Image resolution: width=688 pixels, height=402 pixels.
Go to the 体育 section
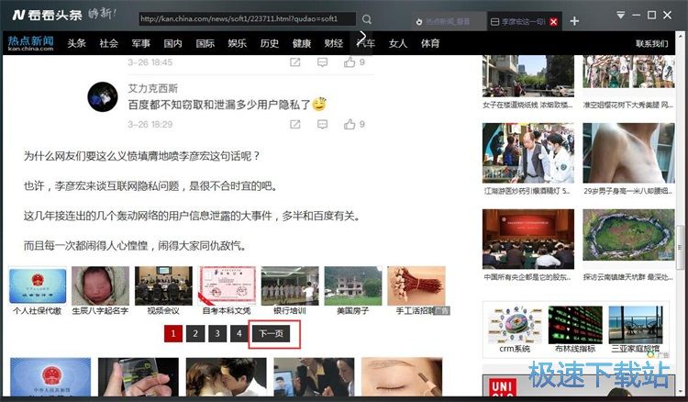point(430,43)
